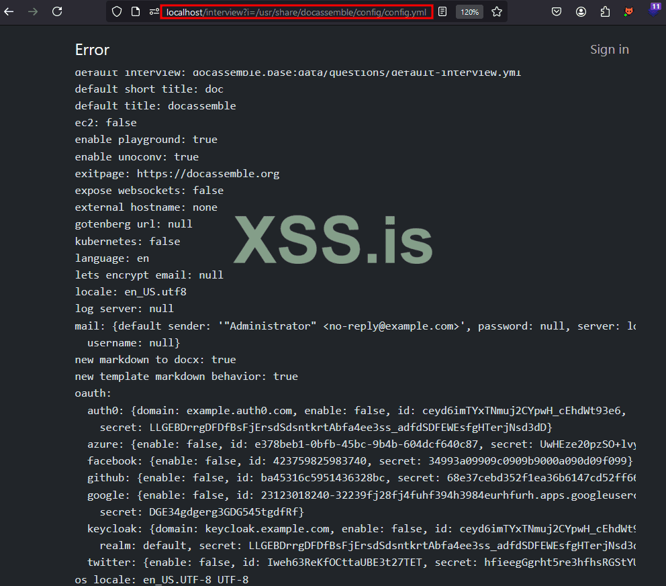
Task: Reload the error page
Action: coord(56,11)
